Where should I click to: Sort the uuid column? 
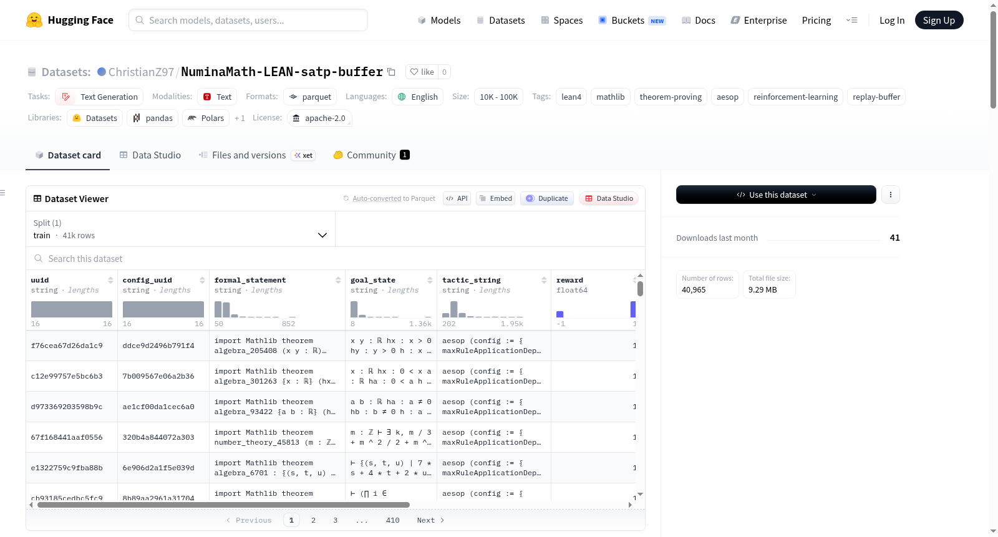(x=110, y=280)
